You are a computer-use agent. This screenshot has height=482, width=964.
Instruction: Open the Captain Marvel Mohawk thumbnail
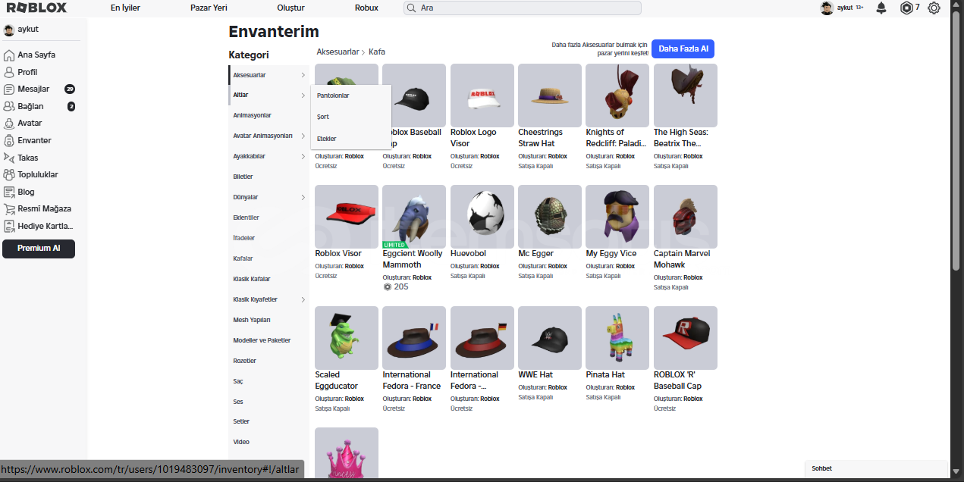686,217
